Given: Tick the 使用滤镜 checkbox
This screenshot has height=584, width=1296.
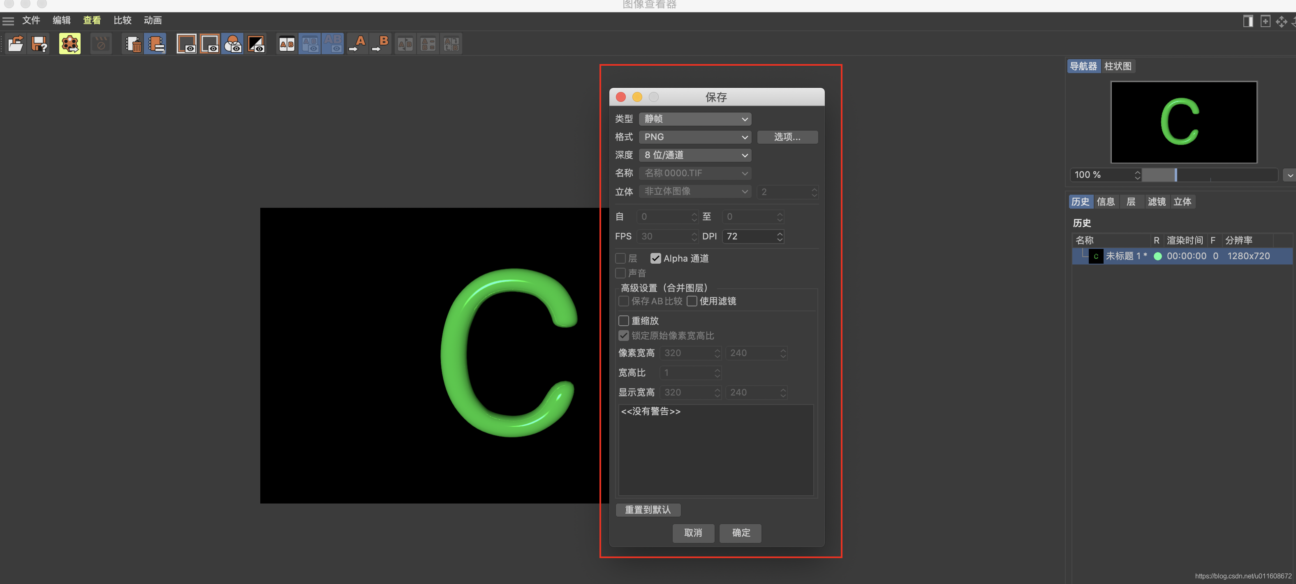Looking at the screenshot, I should pos(692,301).
